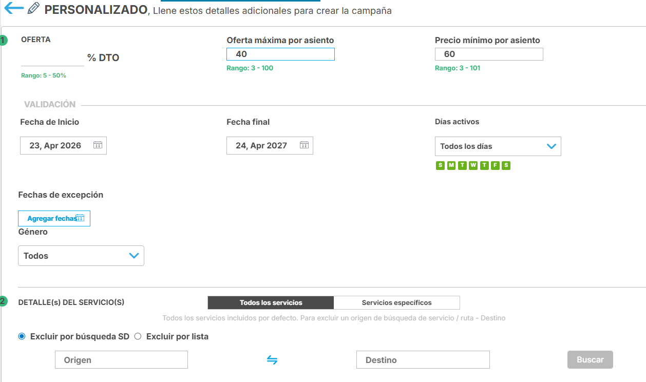
Task: Switch to the Servicios específicos tab
Action: [x=396, y=302]
